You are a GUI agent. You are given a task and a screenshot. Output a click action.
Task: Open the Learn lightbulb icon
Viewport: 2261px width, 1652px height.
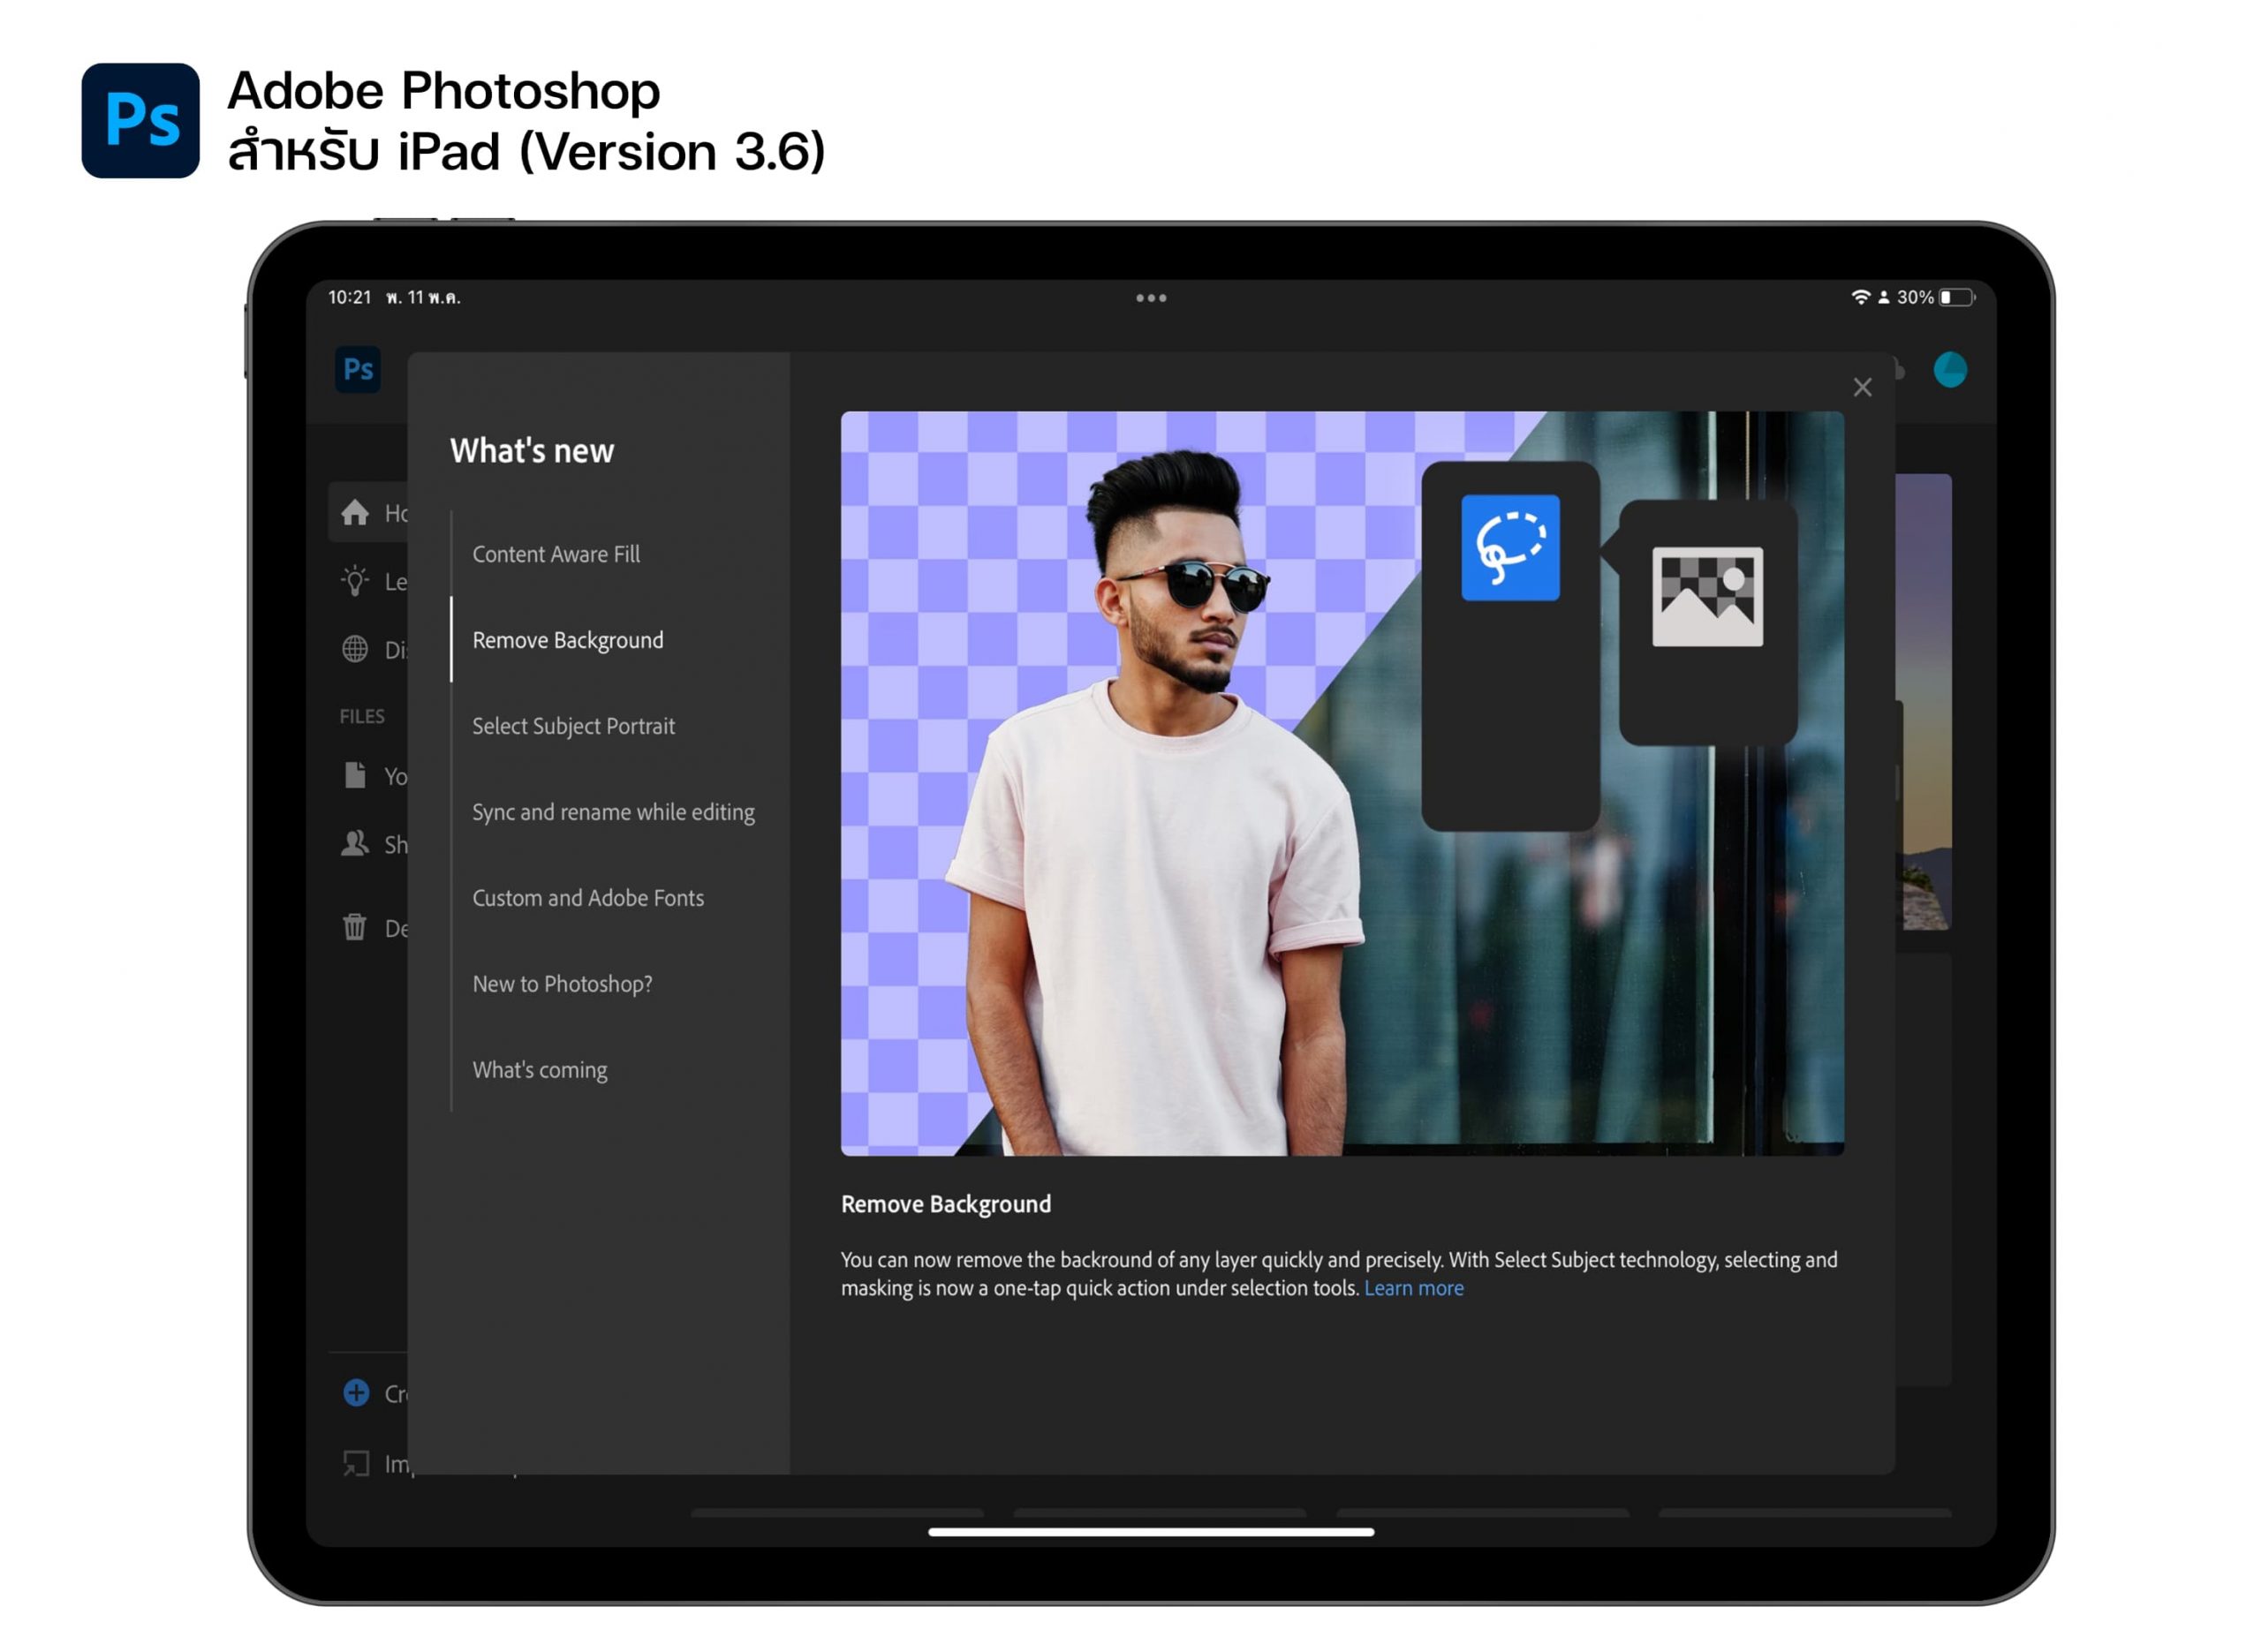point(355,581)
